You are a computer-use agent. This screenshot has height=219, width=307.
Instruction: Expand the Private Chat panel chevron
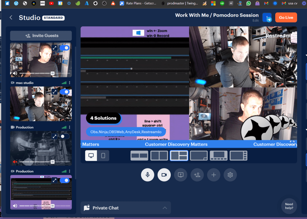[x=165, y=208]
